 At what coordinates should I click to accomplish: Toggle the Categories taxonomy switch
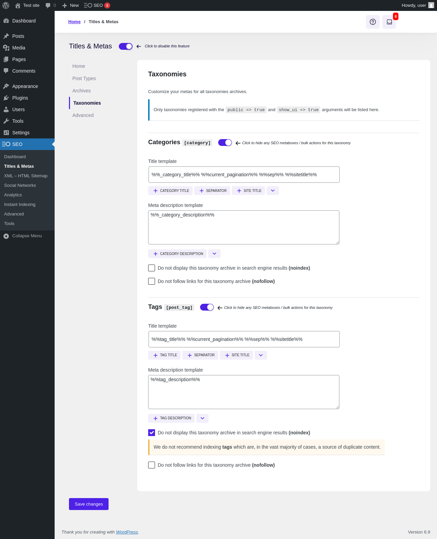pos(225,143)
